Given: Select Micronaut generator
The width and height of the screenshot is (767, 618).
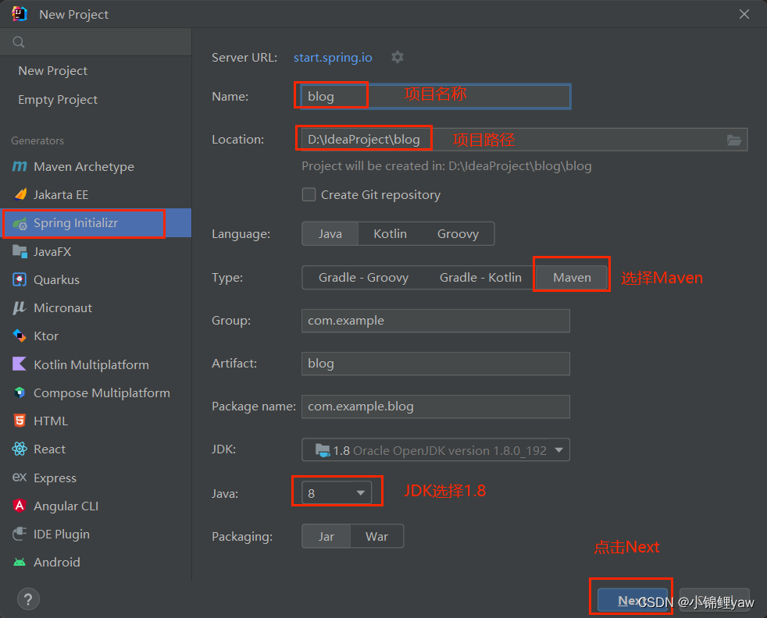Looking at the screenshot, I should 95,307.
